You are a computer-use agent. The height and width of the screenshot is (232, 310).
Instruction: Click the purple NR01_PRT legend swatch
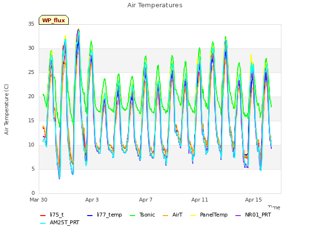coord(238,216)
